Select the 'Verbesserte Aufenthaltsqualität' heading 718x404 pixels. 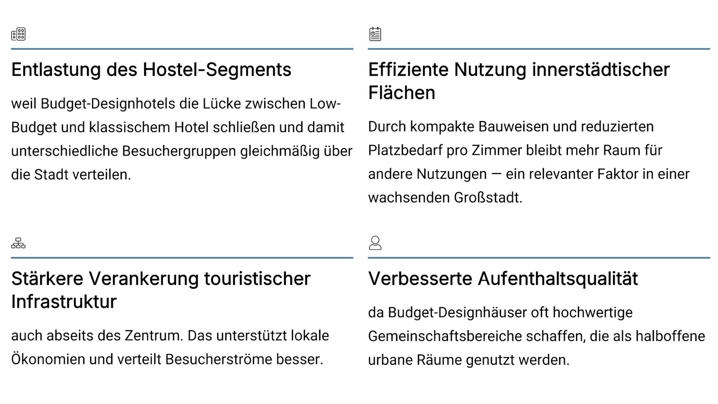click(x=503, y=279)
